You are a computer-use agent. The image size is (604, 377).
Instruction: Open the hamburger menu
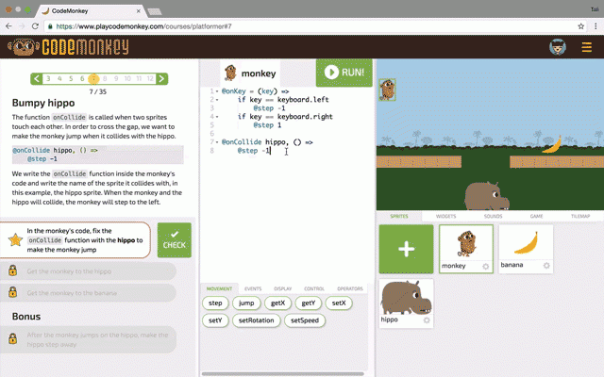(586, 47)
